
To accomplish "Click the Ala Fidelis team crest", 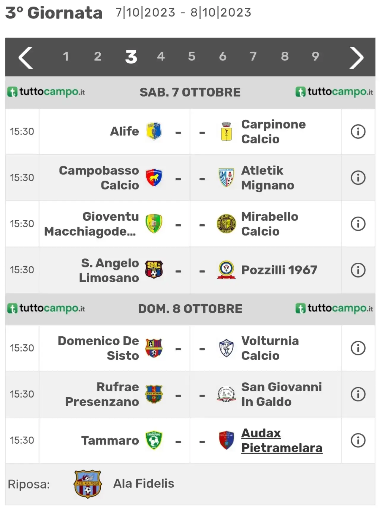I will (88, 484).
